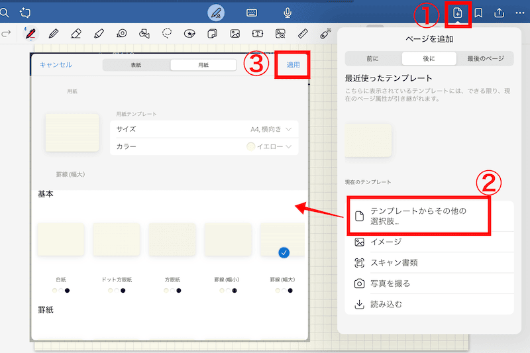Select 前に insert position option
Viewport: 530px width, 353px height.
click(373, 58)
